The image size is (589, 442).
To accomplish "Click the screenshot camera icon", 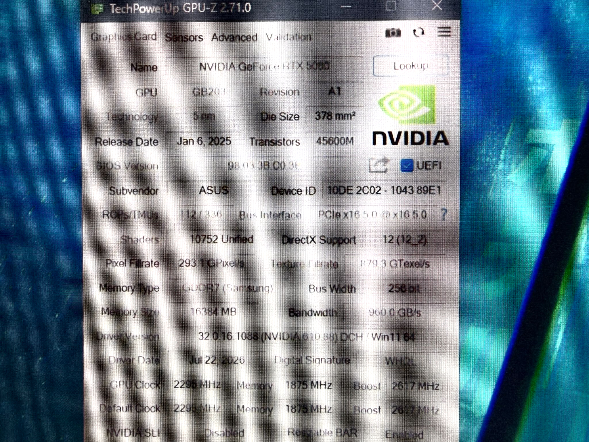I will click(393, 33).
